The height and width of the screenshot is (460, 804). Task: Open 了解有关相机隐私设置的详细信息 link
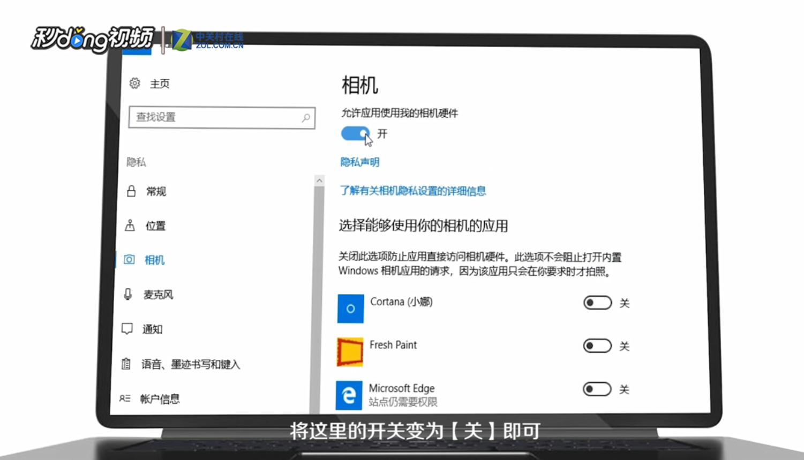click(x=413, y=191)
